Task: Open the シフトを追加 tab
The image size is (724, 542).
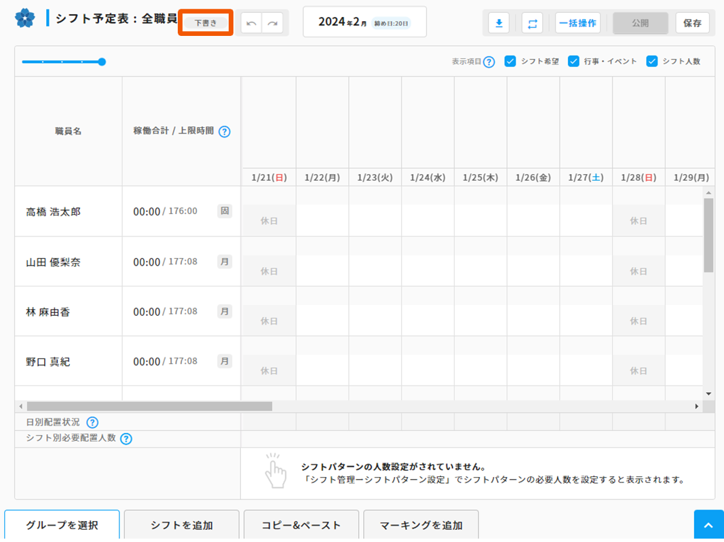Action: (x=182, y=525)
